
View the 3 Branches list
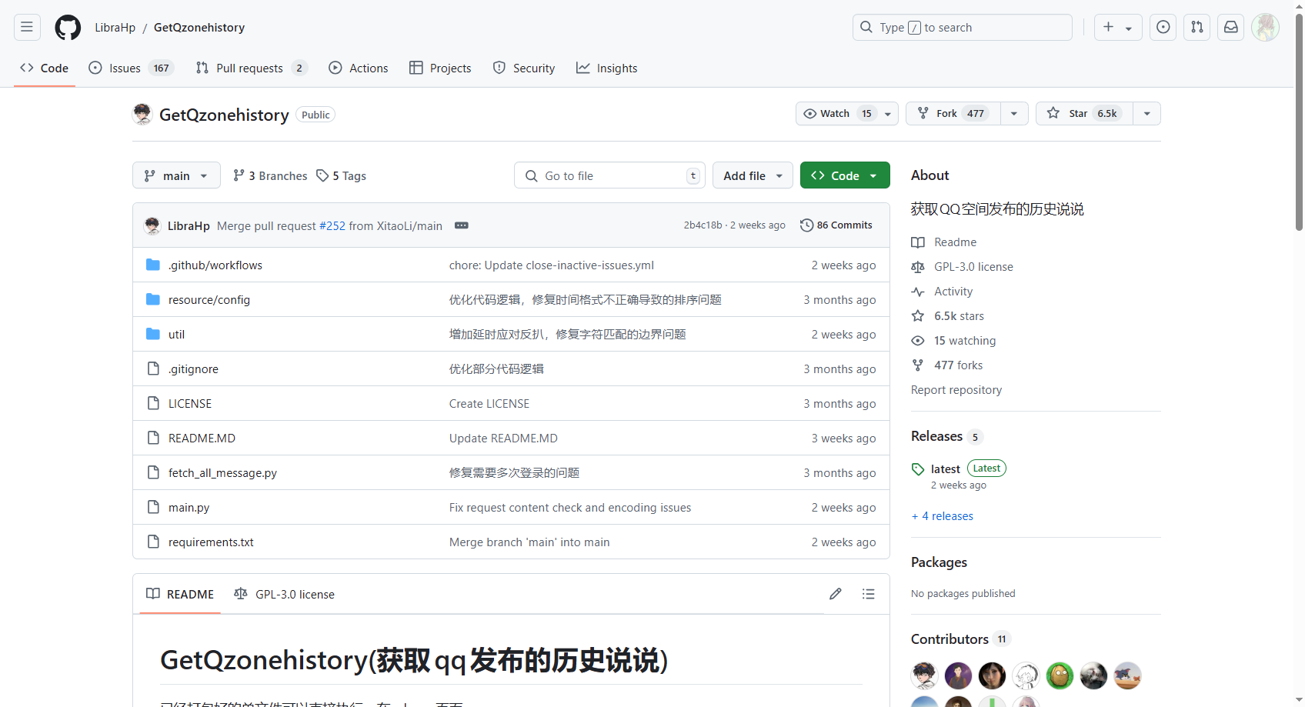point(270,176)
